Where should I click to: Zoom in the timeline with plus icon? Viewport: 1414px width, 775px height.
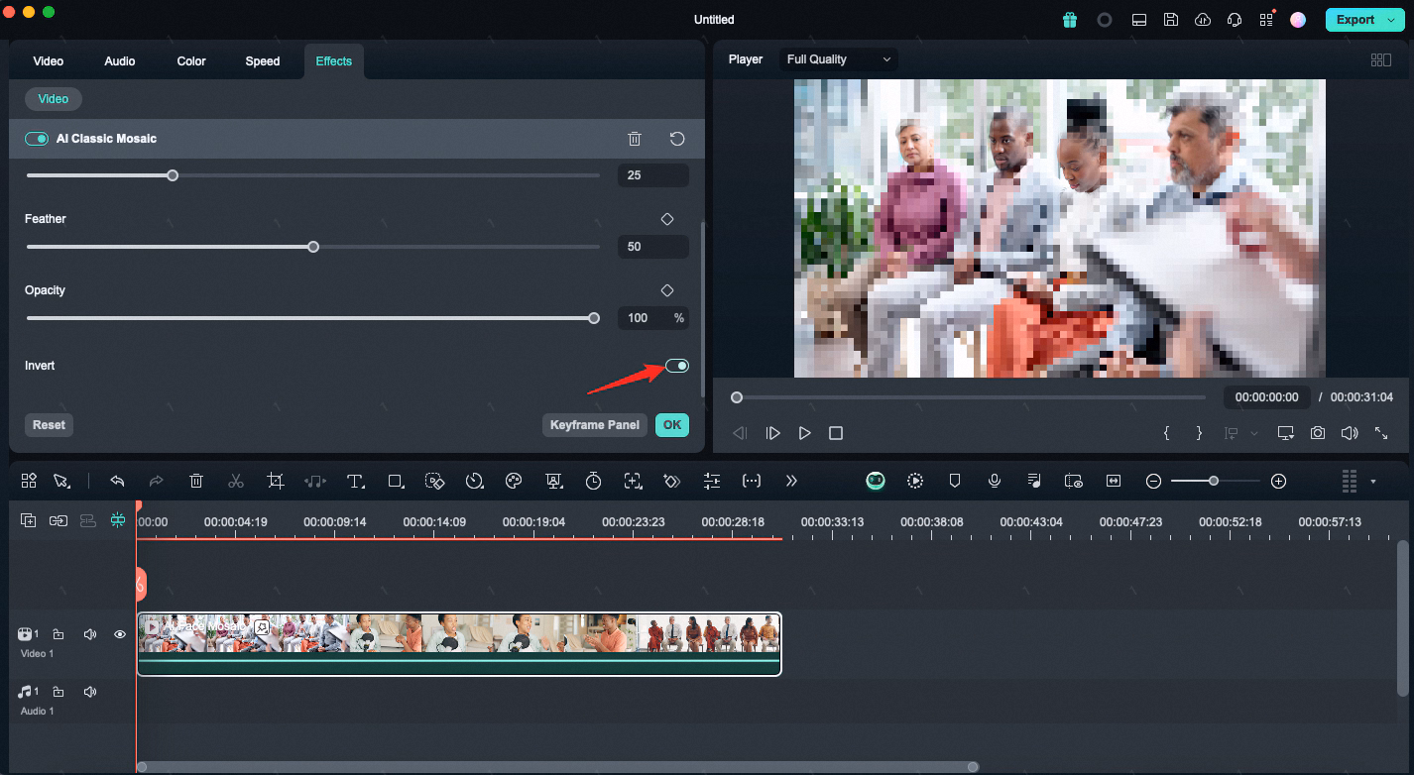(x=1279, y=481)
